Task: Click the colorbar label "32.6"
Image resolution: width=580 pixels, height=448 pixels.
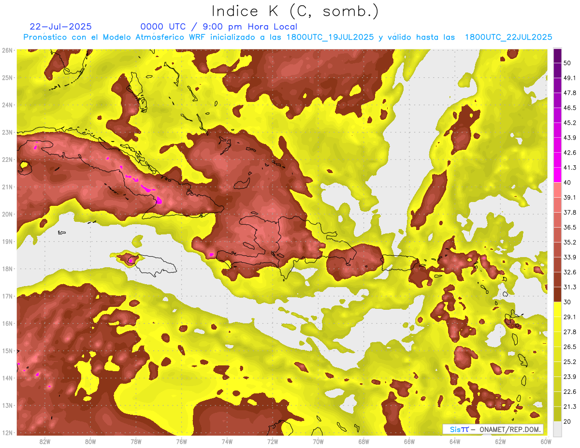Action: (x=569, y=272)
